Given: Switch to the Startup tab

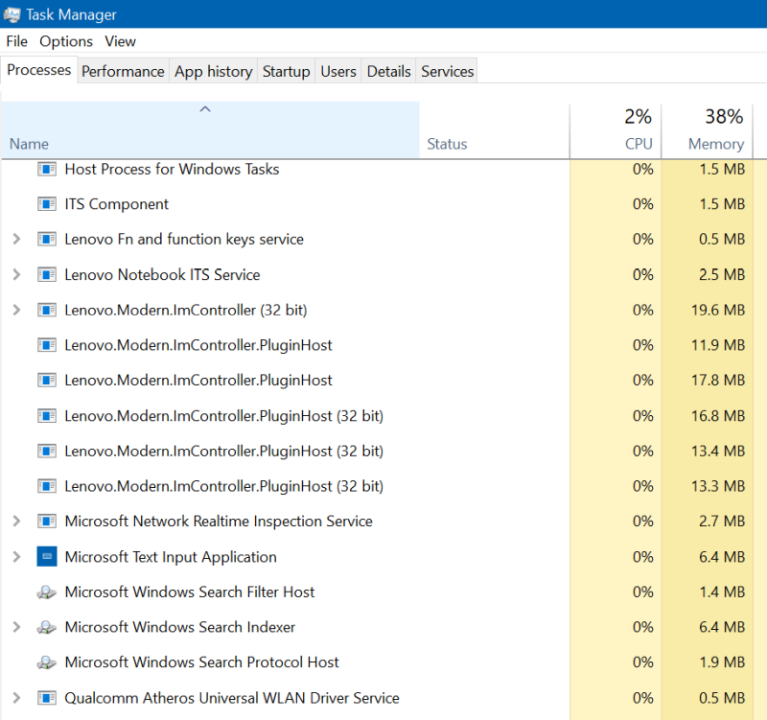Looking at the screenshot, I should pos(286,71).
